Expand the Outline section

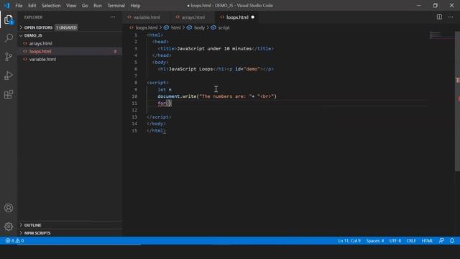tap(21, 225)
